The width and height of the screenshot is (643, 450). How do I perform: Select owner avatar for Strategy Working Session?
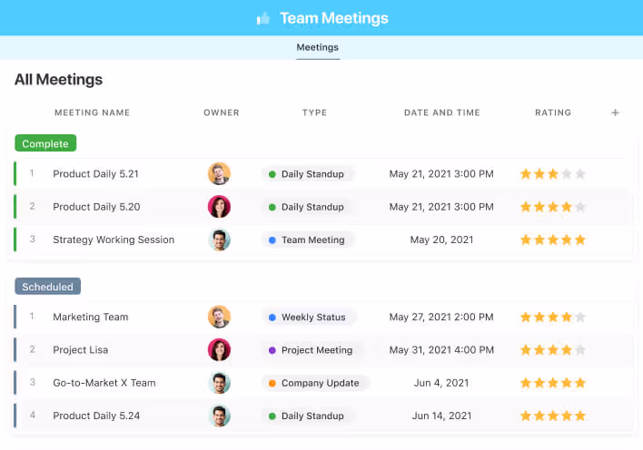(x=219, y=240)
